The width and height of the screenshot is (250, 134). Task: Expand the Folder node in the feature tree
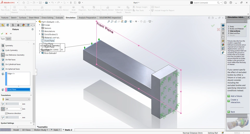coord(40,25)
